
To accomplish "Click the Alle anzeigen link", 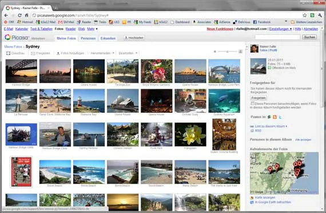I will click(x=303, y=140).
